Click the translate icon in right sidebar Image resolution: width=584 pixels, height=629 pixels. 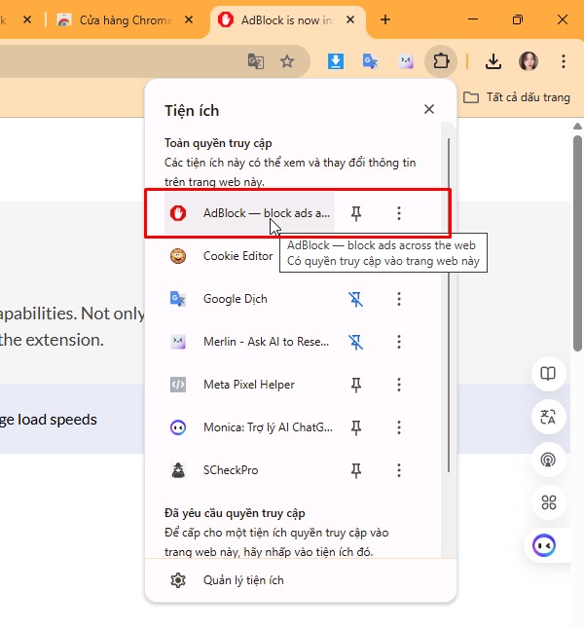548,417
